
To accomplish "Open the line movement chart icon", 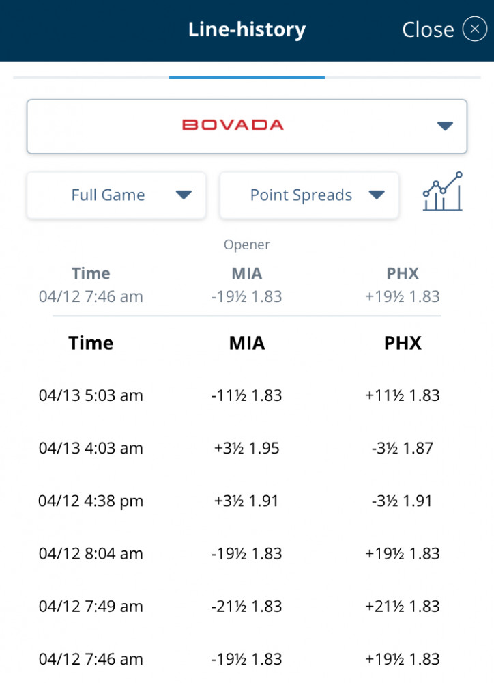I will coord(442,192).
